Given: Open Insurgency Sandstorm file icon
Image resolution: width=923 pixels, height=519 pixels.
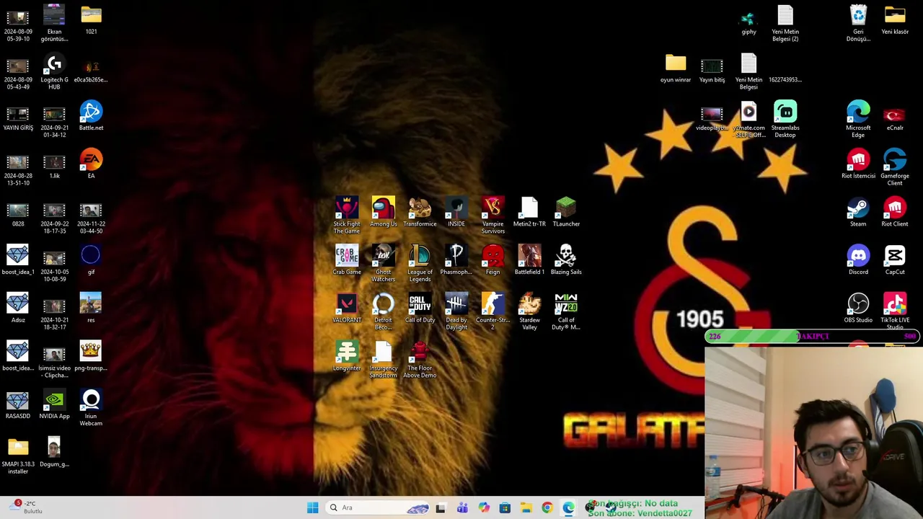Looking at the screenshot, I should pyautogui.click(x=383, y=360).
